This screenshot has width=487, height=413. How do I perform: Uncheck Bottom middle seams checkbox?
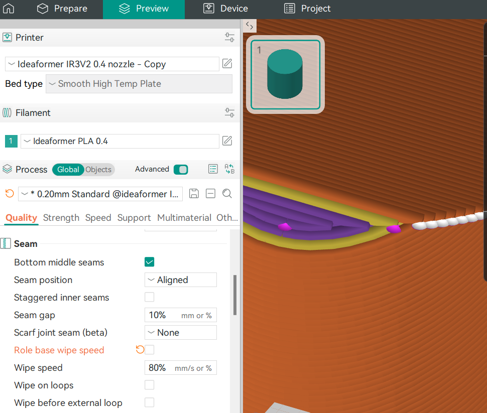pos(150,262)
